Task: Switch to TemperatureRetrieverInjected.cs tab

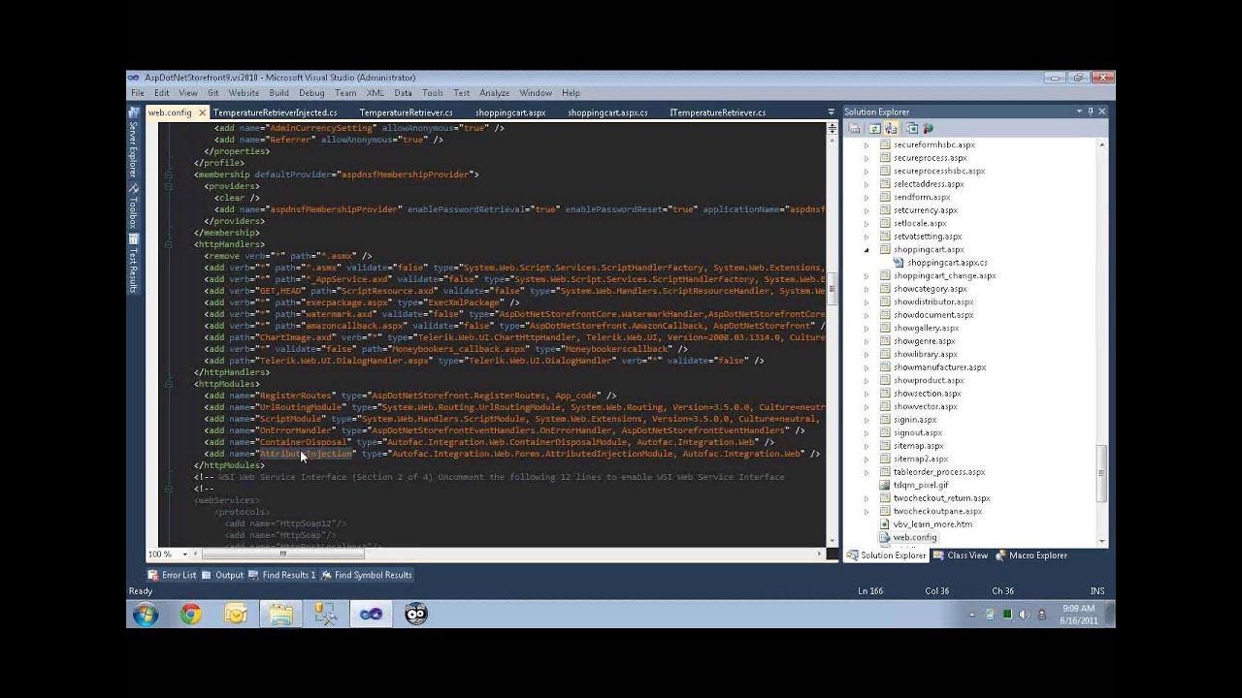Action: (x=275, y=112)
